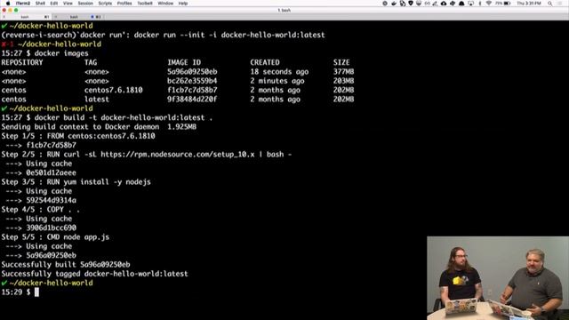Close the second bash tab

[55, 17]
